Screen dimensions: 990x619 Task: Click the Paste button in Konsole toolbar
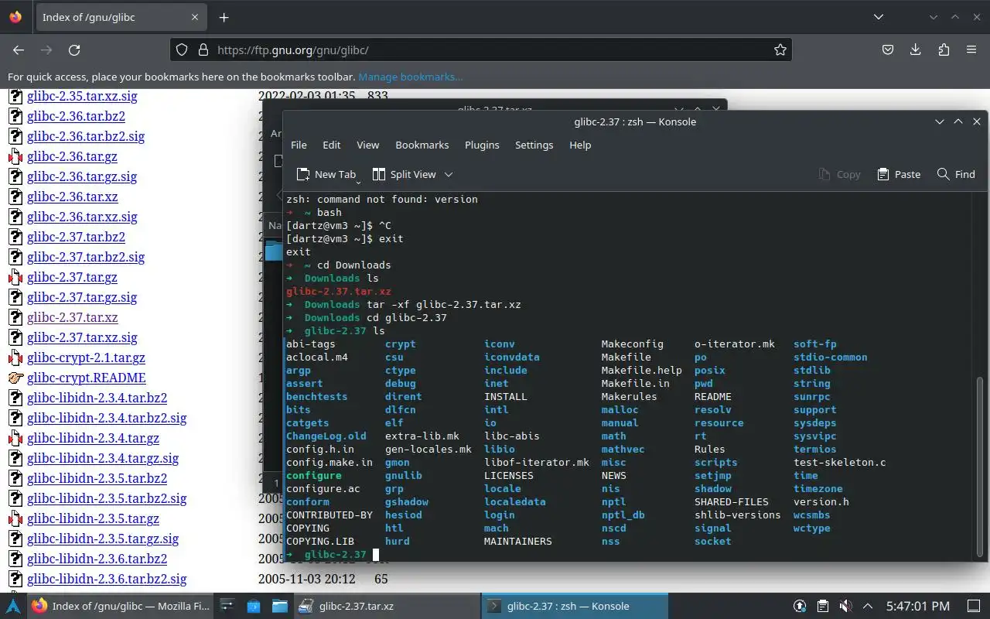point(899,174)
